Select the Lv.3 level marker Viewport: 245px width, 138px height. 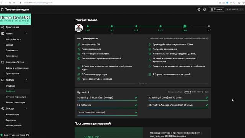(x=160, y=26)
